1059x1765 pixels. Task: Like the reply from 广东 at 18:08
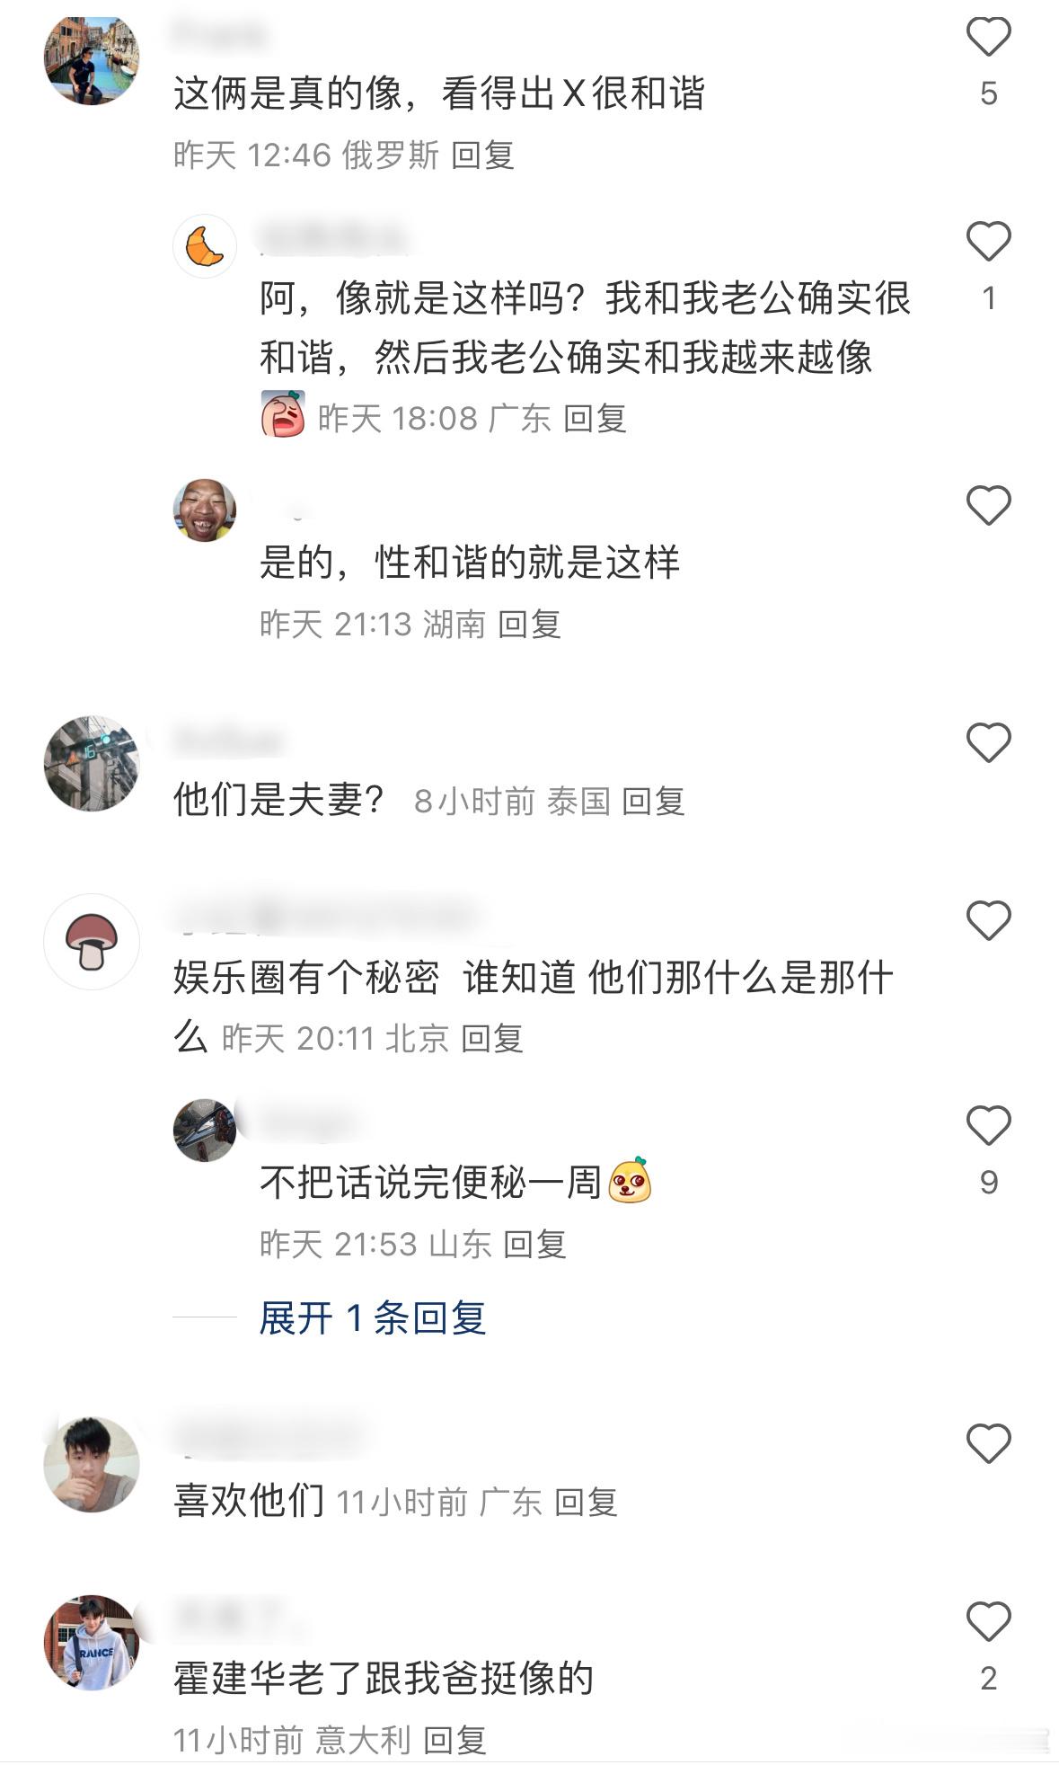coord(988,242)
